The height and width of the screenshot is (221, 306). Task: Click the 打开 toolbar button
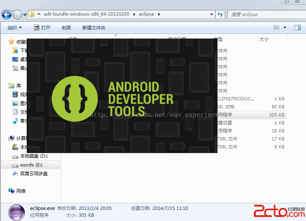pyautogui.click(x=42, y=28)
